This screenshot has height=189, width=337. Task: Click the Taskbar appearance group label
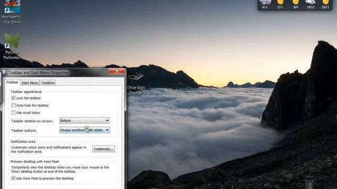coord(26,92)
